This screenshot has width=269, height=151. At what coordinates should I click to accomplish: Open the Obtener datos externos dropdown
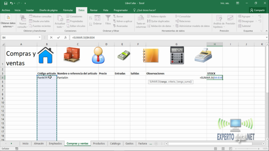click(8, 24)
